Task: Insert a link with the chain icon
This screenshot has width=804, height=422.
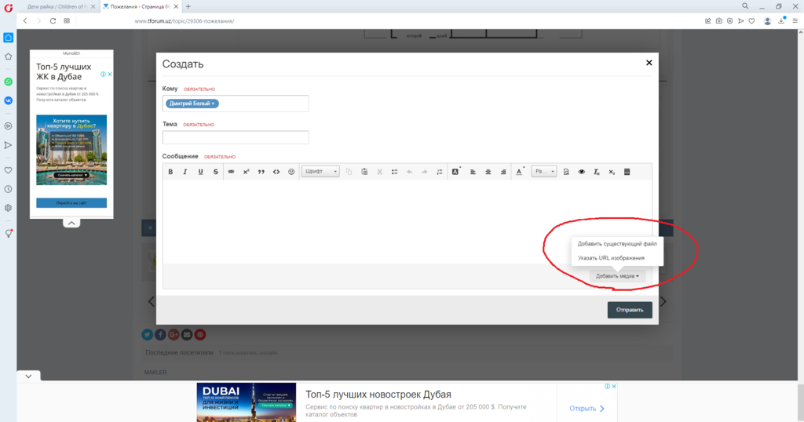Action: (x=231, y=172)
